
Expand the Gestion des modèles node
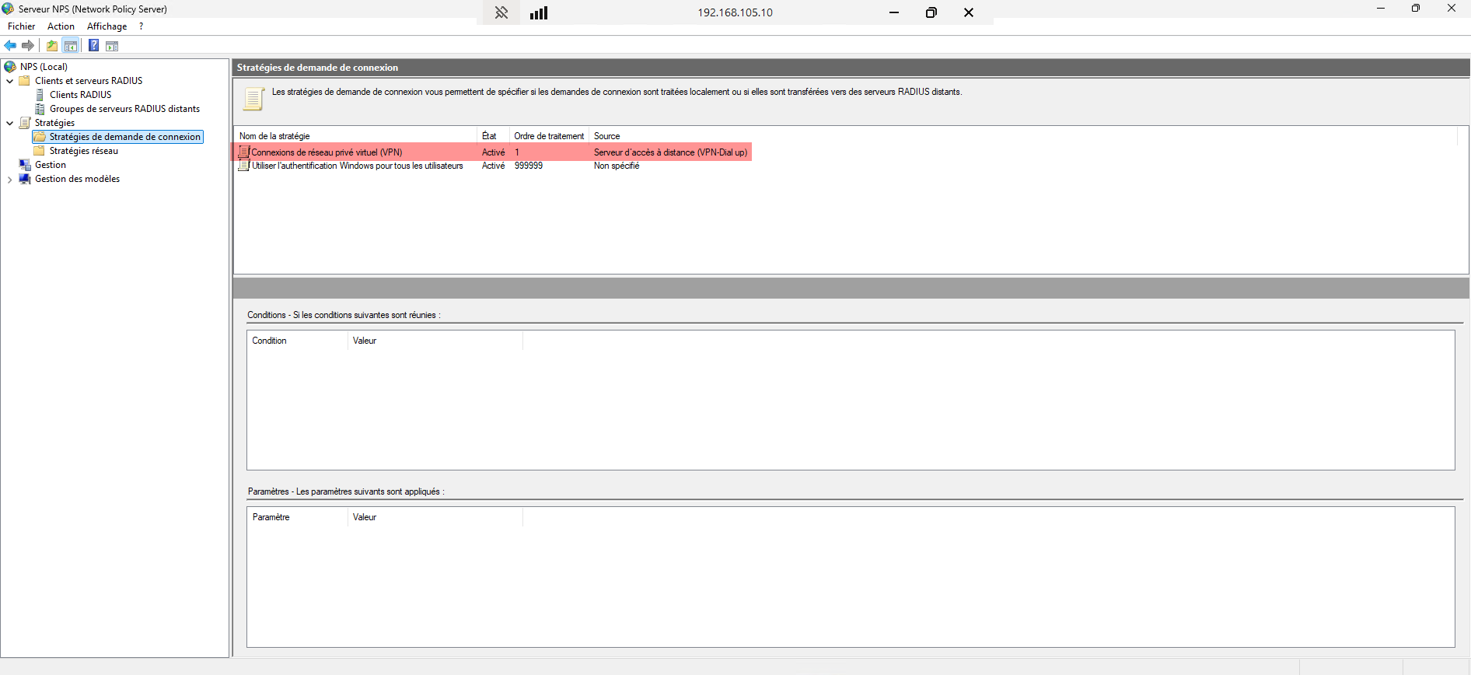9,180
